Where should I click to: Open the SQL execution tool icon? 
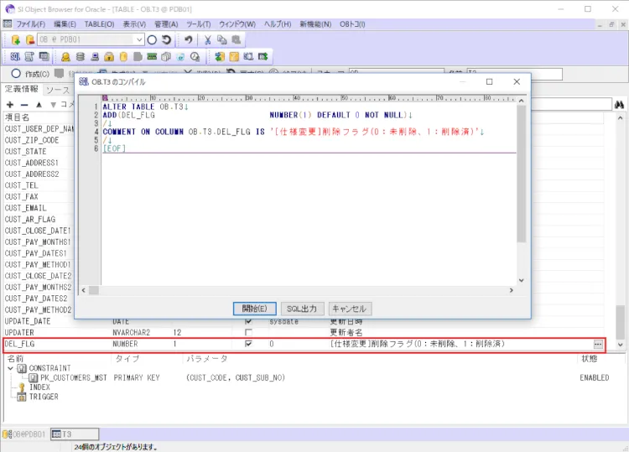coord(15,56)
